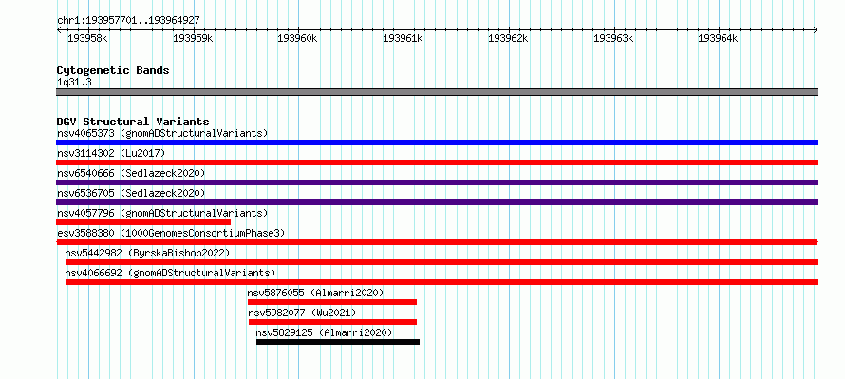Open the nsv3114302 (Lu2017) label

[111, 153]
